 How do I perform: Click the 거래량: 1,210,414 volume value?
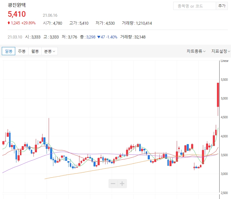tap(137, 23)
